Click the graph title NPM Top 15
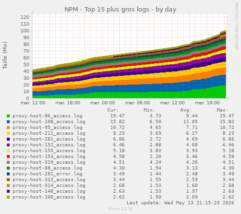Screen dimensions: 241x214 coord(120,10)
